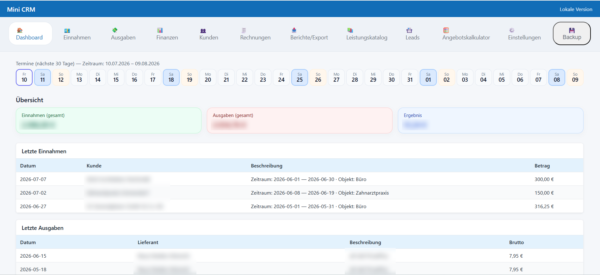Choose the Mi 22 day chip

click(244, 77)
